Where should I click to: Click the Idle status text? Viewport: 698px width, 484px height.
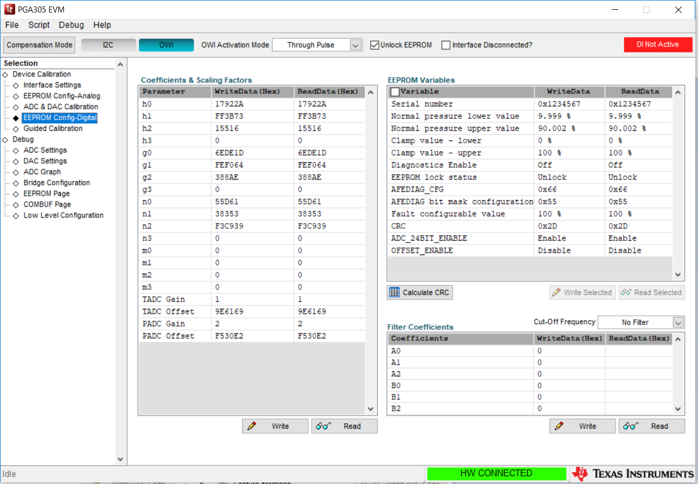click(x=9, y=474)
